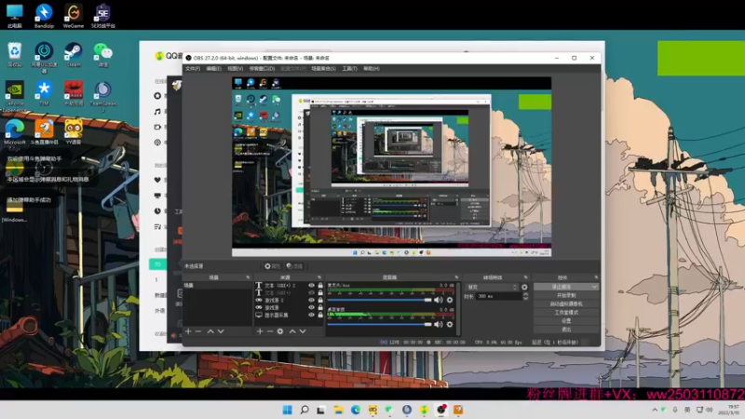The width and height of the screenshot is (745, 419).
Task: Add a new source with plus icon
Action: pyautogui.click(x=260, y=331)
